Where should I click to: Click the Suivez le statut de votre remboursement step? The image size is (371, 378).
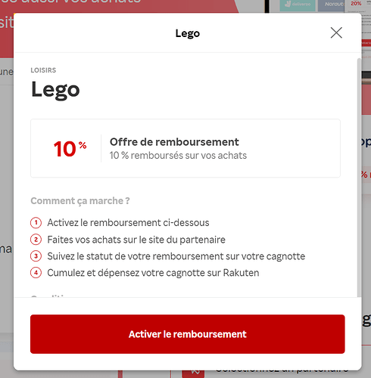pyautogui.click(x=176, y=256)
